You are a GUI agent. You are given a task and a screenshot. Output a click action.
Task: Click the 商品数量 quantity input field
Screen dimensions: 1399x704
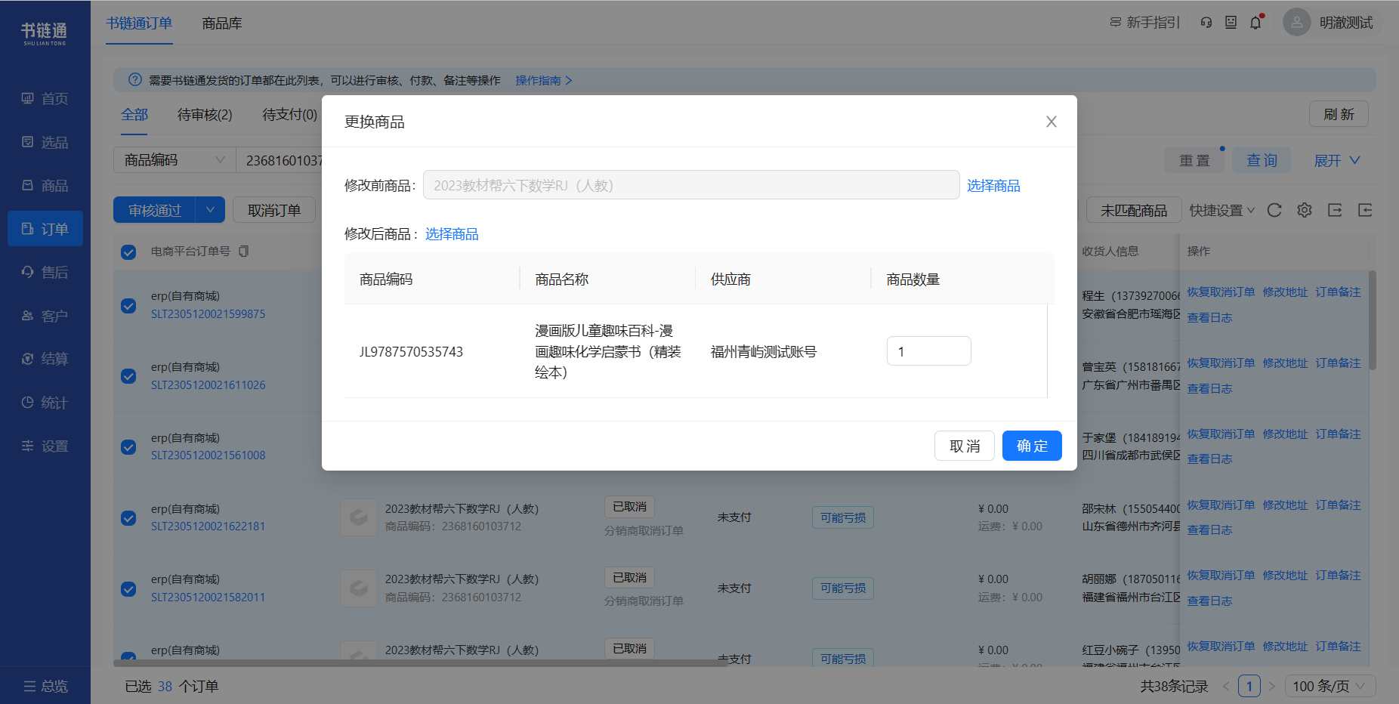928,351
